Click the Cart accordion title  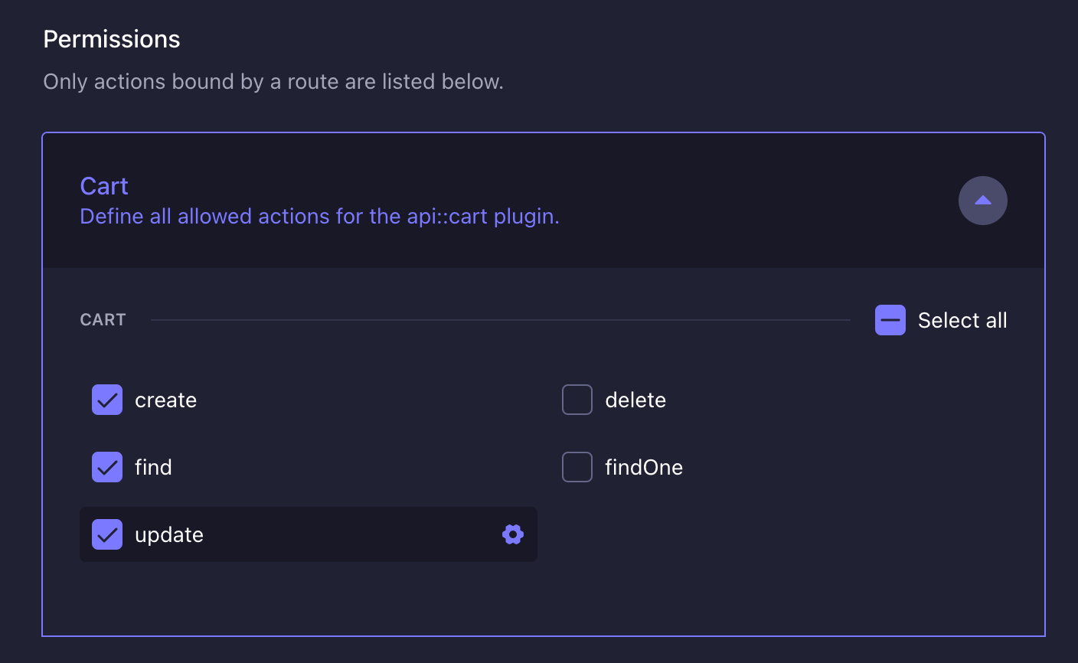(x=104, y=186)
